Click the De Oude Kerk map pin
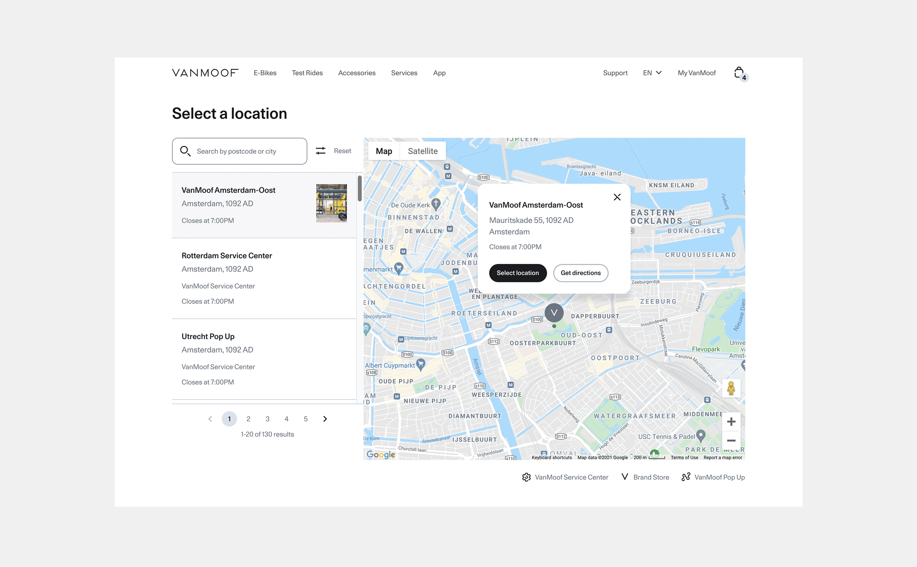 coord(436,205)
